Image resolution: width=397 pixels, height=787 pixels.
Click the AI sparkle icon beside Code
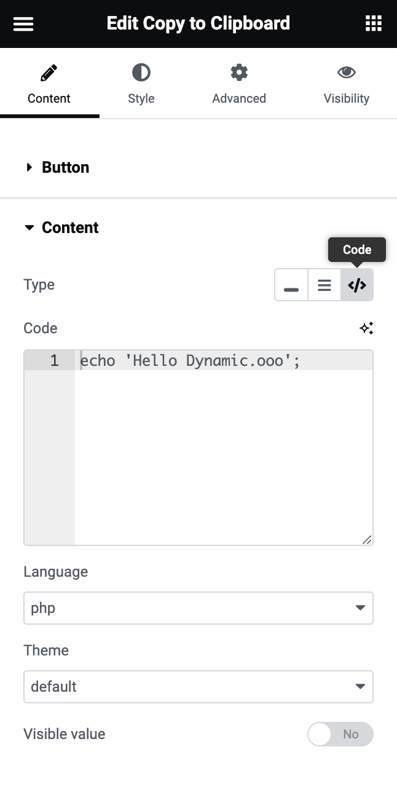(x=366, y=328)
